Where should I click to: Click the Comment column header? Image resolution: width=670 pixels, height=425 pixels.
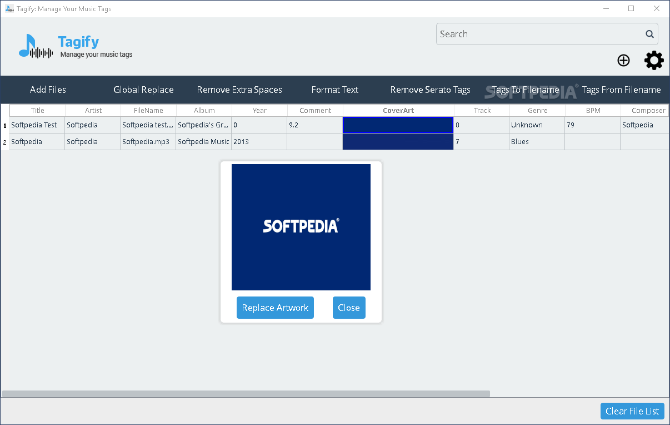tap(316, 111)
